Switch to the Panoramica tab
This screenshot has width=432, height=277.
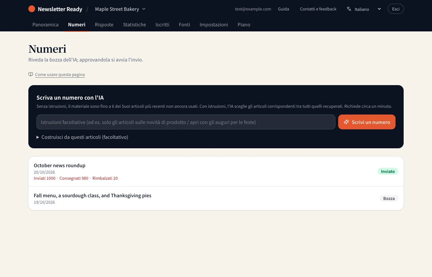[46, 25]
